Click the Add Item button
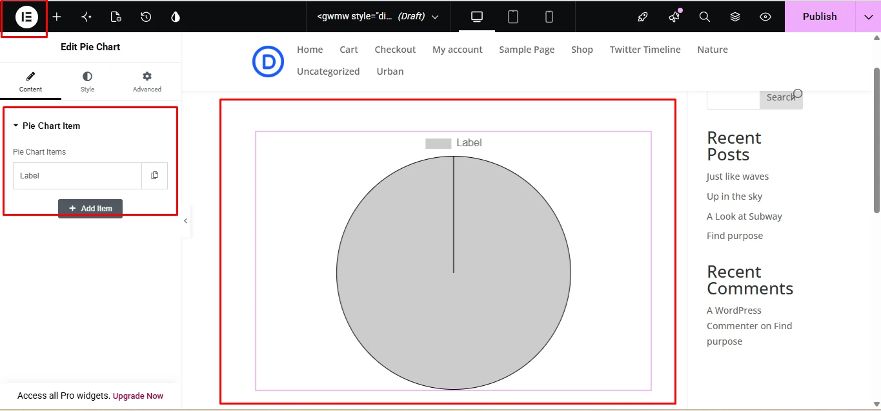Viewport: 881px width, 411px height. coord(90,209)
